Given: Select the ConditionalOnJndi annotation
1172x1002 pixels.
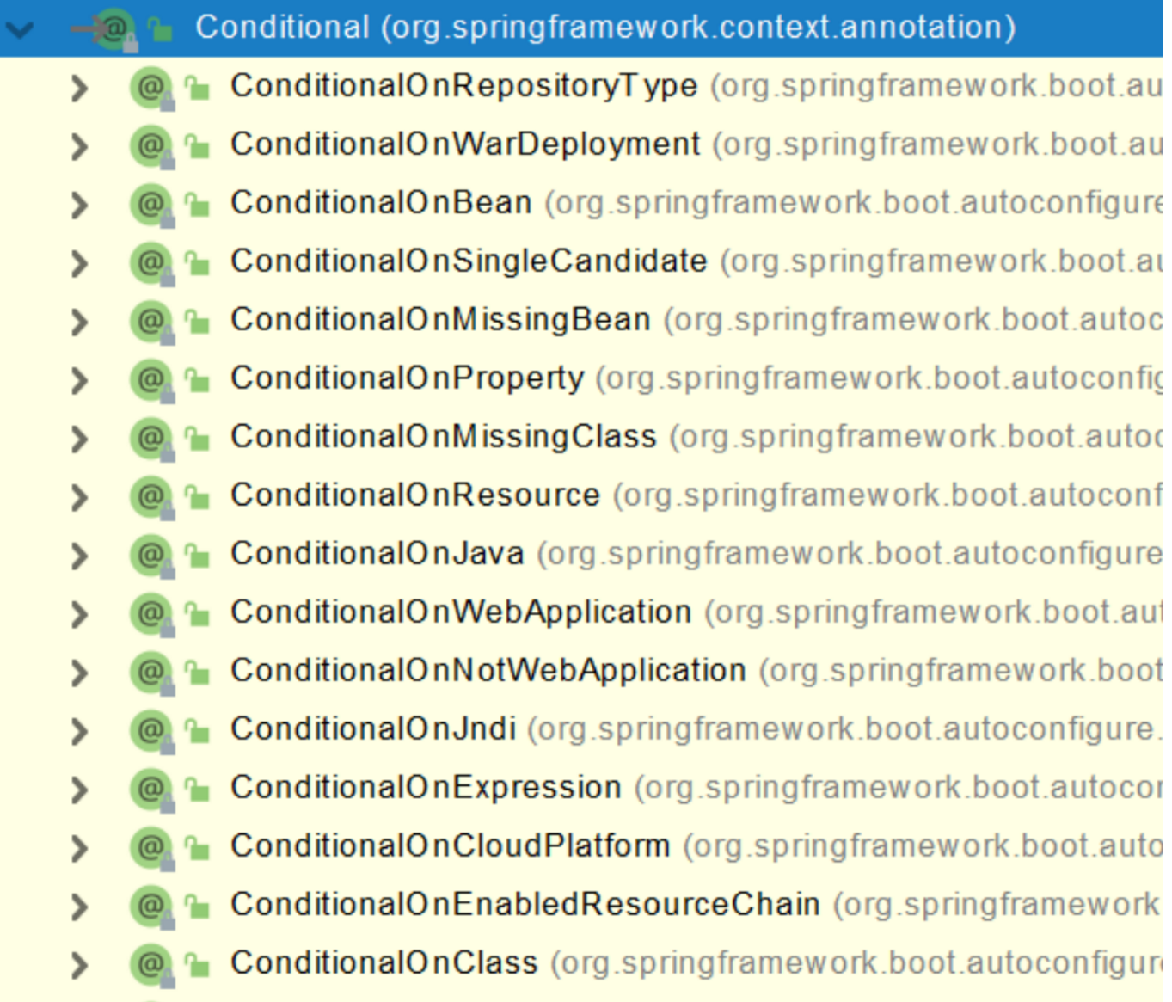Looking at the screenshot, I should 372,729.
